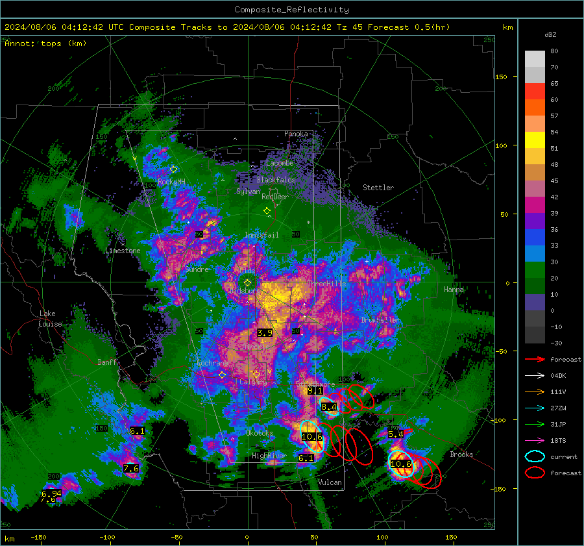
Task: Click the ThreeHills city label
Action: 326,284
